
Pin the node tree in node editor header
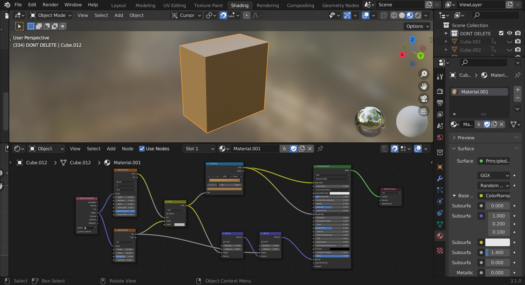(x=320, y=149)
